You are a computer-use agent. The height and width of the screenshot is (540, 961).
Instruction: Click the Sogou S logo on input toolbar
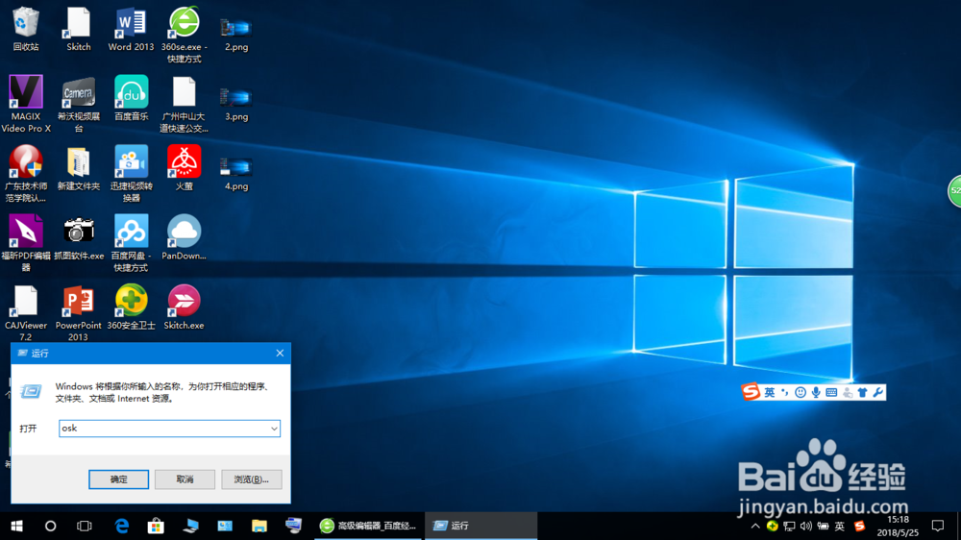point(751,392)
